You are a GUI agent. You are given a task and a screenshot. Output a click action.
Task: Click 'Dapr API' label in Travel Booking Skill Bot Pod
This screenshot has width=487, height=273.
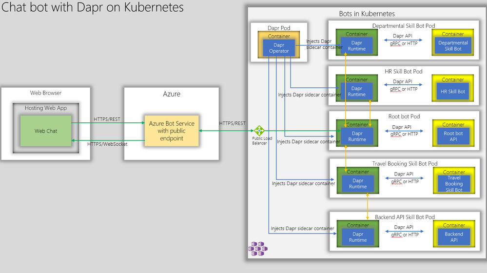click(404, 174)
